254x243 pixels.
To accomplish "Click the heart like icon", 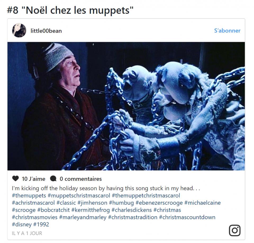I will [15, 178].
